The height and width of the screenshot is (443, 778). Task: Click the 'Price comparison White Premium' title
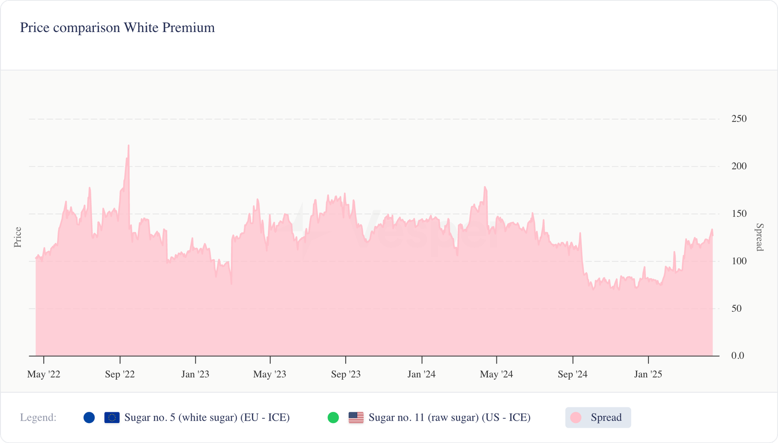click(x=117, y=28)
